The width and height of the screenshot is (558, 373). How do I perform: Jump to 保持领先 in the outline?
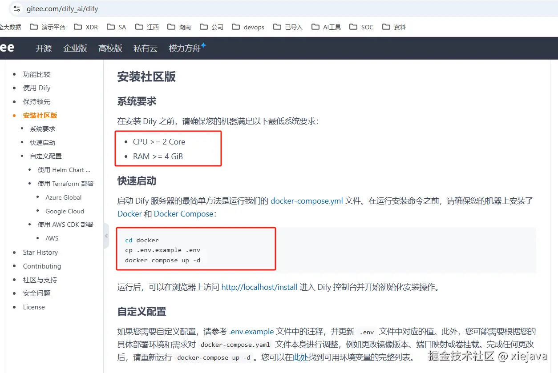pyautogui.click(x=37, y=102)
